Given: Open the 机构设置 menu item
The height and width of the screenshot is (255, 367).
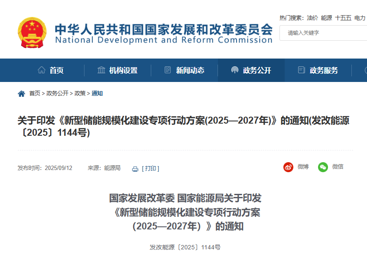Looking at the screenshot, I should coord(123,70).
